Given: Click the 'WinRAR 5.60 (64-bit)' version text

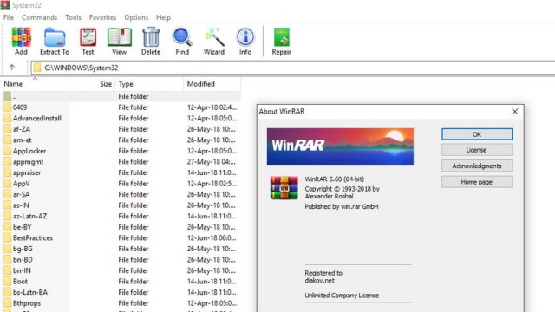Looking at the screenshot, I should tap(334, 179).
